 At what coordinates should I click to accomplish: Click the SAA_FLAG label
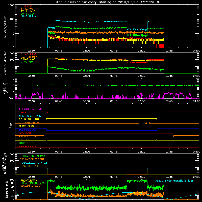[x=25, y=133]
